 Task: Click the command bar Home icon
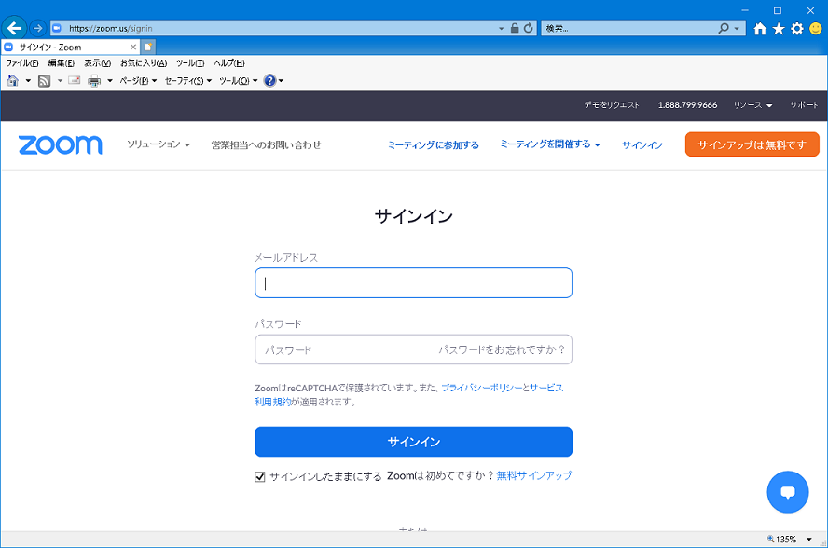point(13,80)
